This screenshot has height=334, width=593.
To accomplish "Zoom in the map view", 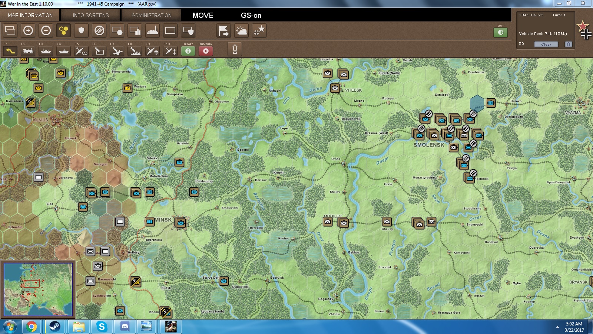I will tap(28, 30).
